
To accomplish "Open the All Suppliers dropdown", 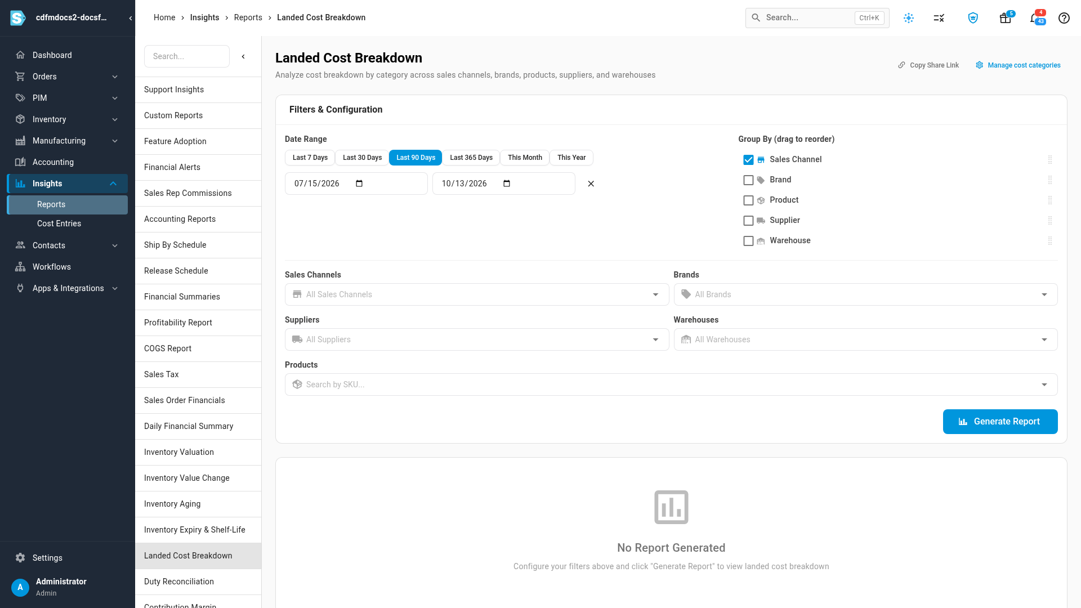I will (476, 339).
